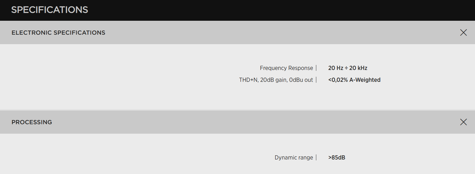The width and height of the screenshot is (475, 174).
Task: Click the <0,02% A-Weighted value
Action: 354,80
